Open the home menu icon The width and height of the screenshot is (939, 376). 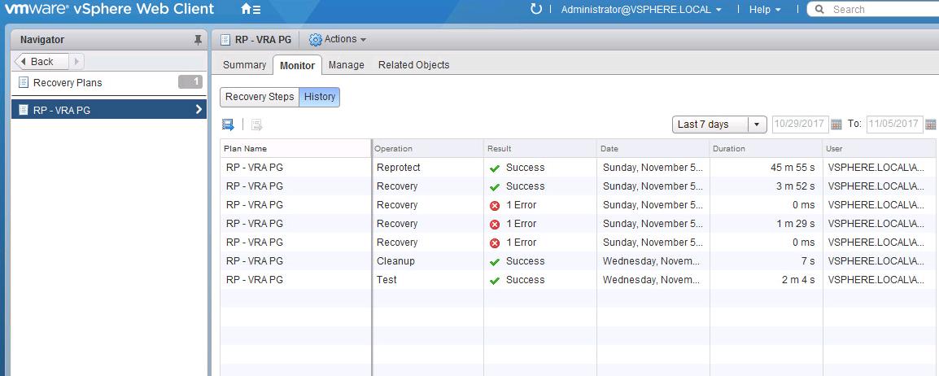coord(250,10)
